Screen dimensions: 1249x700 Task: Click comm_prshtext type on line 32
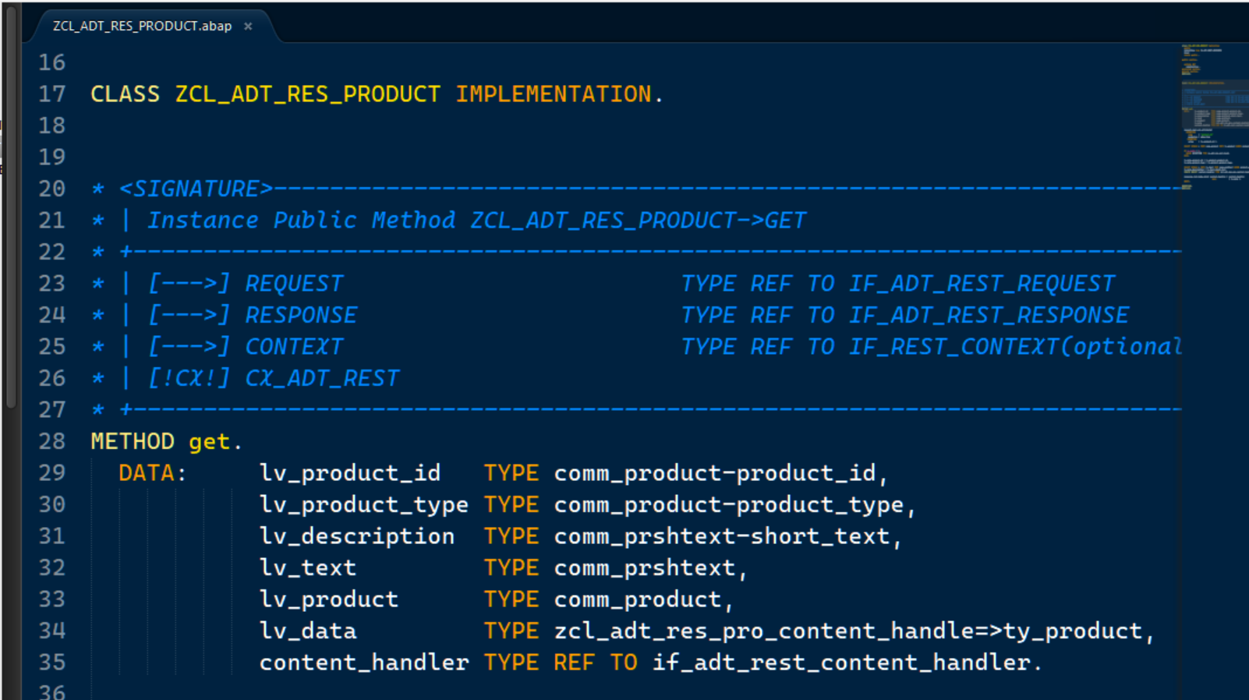tap(645, 568)
